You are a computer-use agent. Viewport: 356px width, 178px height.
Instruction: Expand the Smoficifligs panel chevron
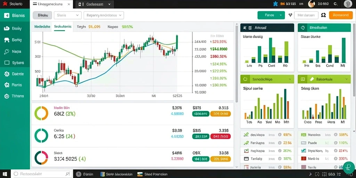[290, 79]
